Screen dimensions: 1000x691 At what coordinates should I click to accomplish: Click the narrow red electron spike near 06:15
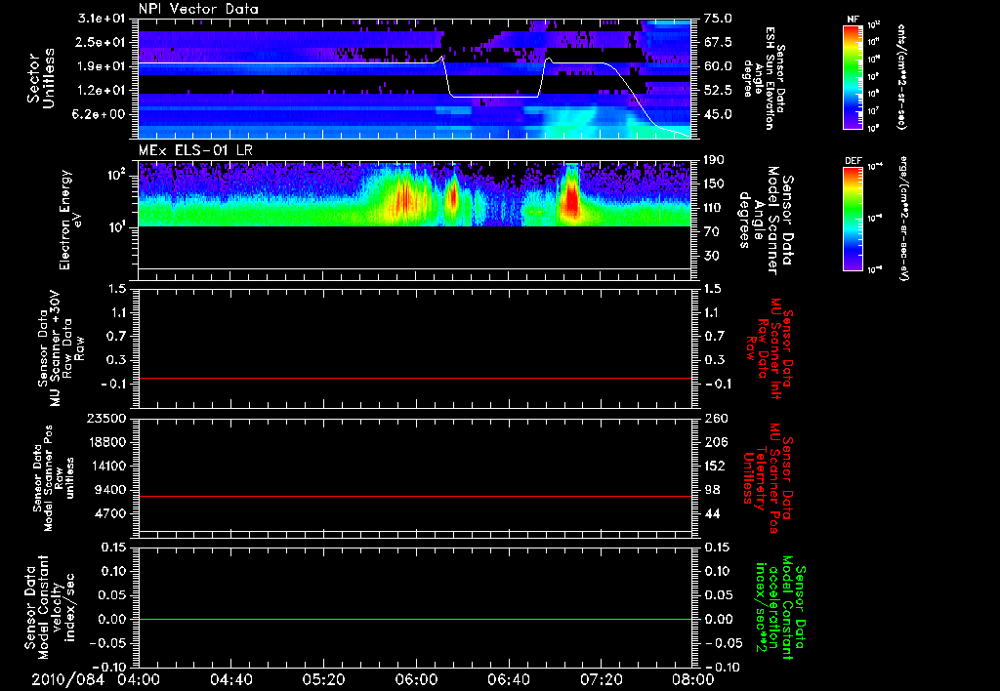coord(453,197)
